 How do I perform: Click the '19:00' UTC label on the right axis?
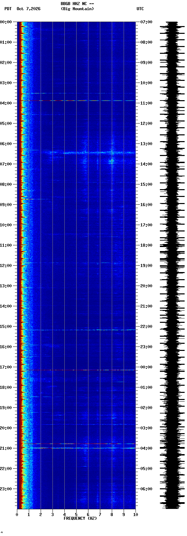(x=146, y=266)
